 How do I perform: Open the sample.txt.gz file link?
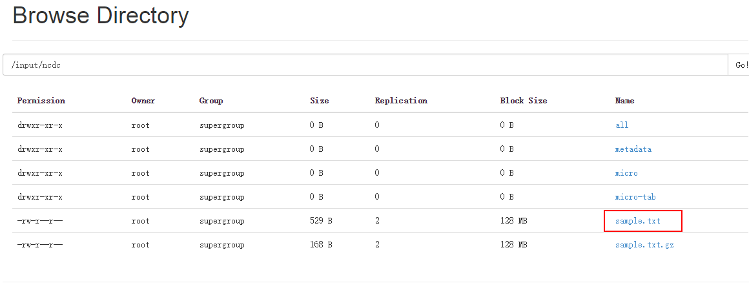pos(644,245)
